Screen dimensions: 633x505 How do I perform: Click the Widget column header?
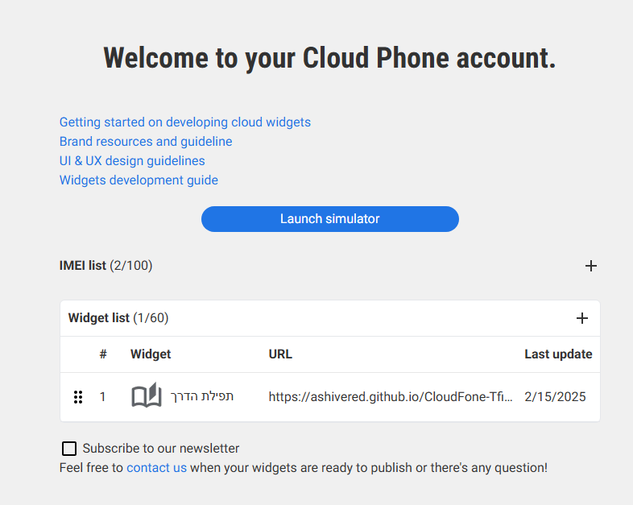tap(151, 354)
